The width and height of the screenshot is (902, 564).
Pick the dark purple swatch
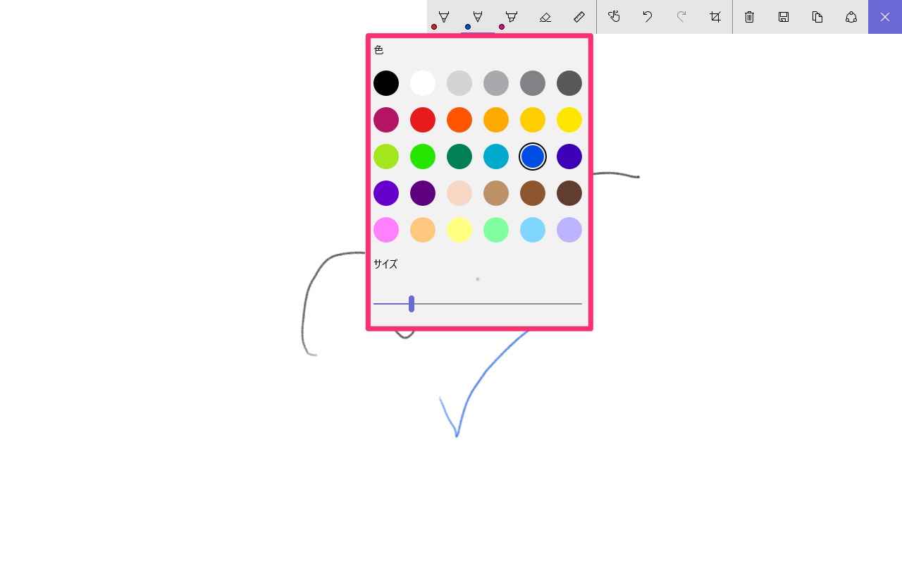pyautogui.click(x=423, y=193)
